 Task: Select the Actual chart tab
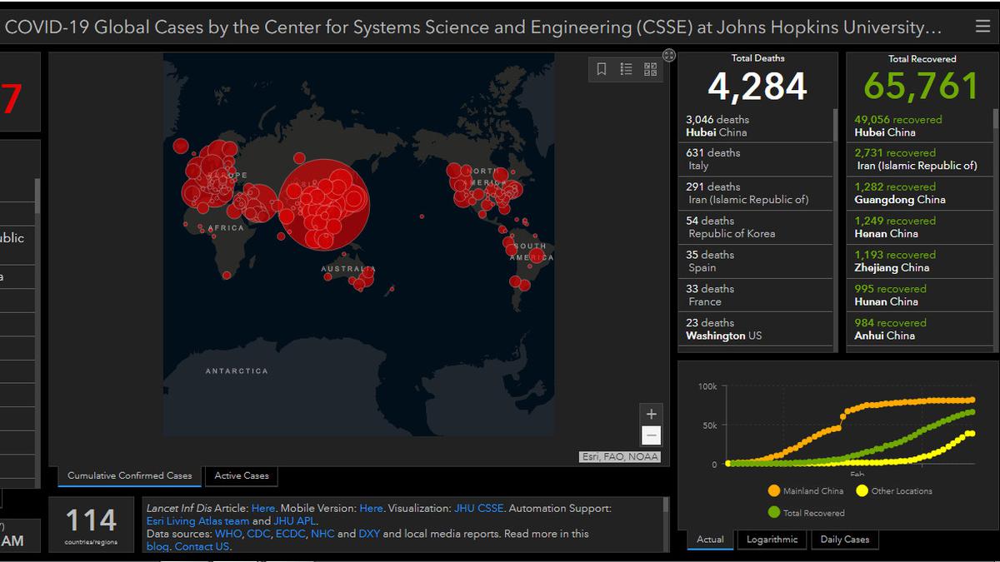click(x=710, y=540)
